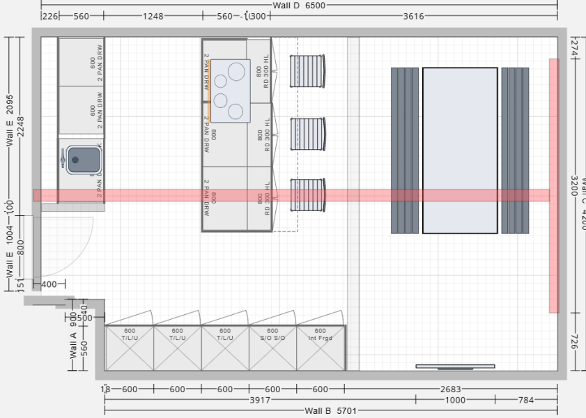The width and height of the screenshot is (586, 418).
Task: Select the middle RD 300 HL stool
Action: [x=307, y=134]
